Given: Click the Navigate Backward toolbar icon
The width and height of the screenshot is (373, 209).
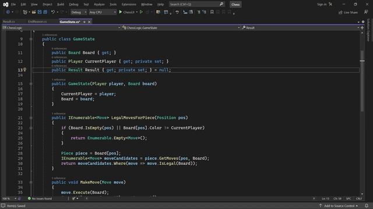Looking at the screenshot, I should (x=8, y=12).
